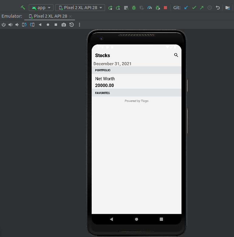Viewport: 234px width, 237px height.
Task: Click the Make Project hammer icon
Action: pyautogui.click(x=23, y=8)
